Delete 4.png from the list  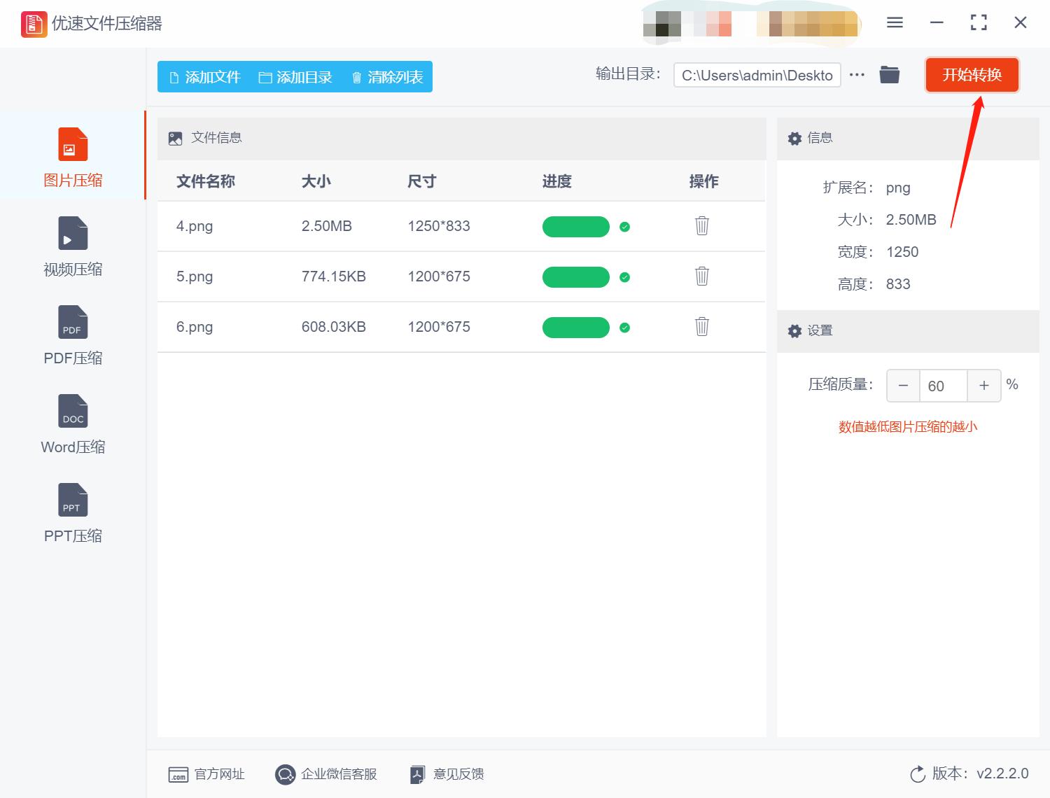pos(701,226)
